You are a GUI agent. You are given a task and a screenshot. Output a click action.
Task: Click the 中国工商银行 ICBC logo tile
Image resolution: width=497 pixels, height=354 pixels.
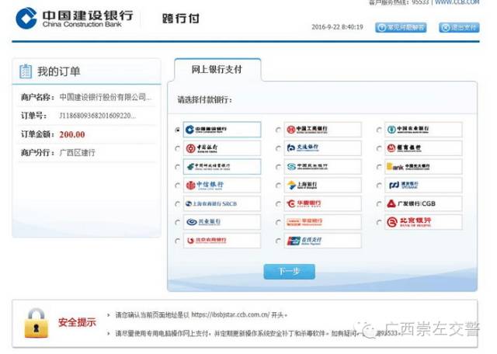pos(323,130)
